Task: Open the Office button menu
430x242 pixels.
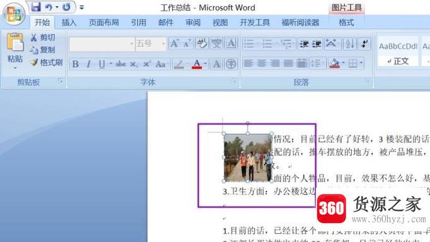Action: pyautogui.click(x=14, y=14)
